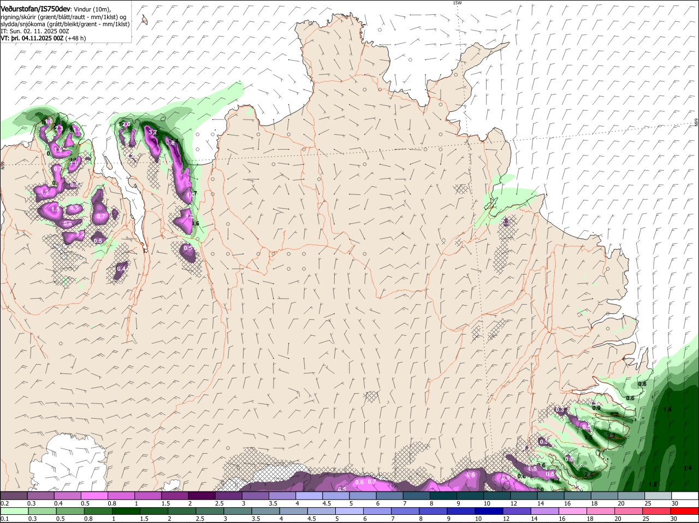Click the lower legend swatch between 0.5 and 0.8
Image resolution: width=699 pixels, height=523 pixels.
(x=70, y=511)
